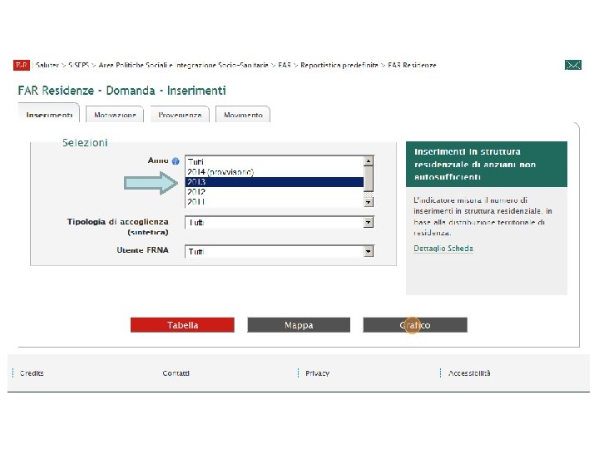
Task: Open the Credits footer link
Action: pos(32,373)
